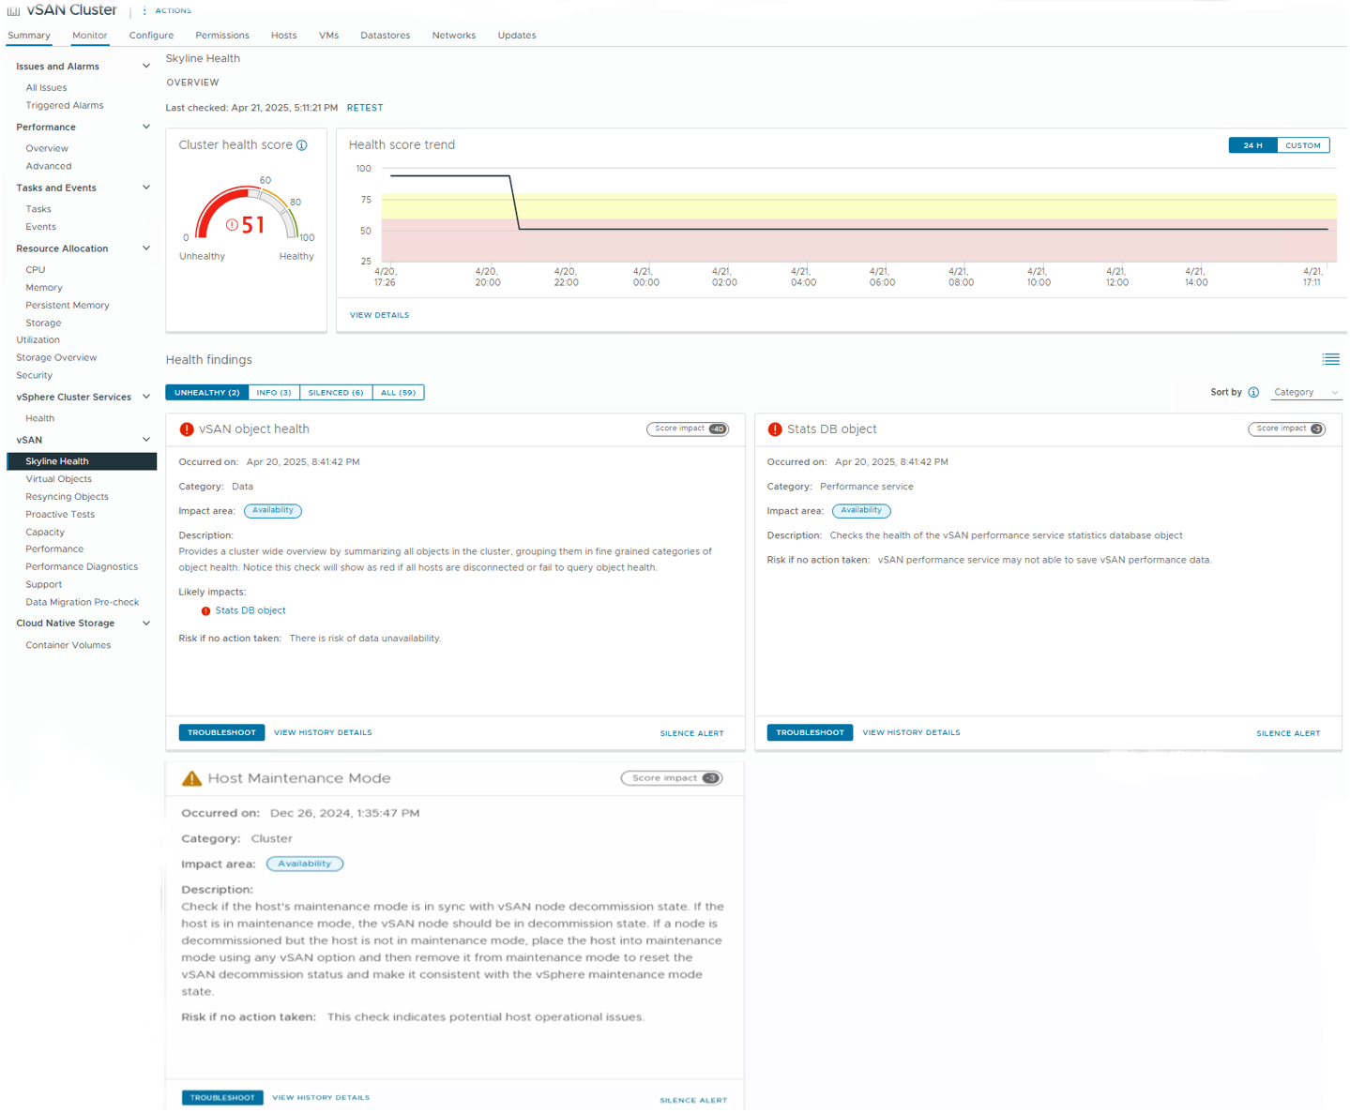Click the Retest link
The width and height of the screenshot is (1350, 1113).
click(365, 108)
